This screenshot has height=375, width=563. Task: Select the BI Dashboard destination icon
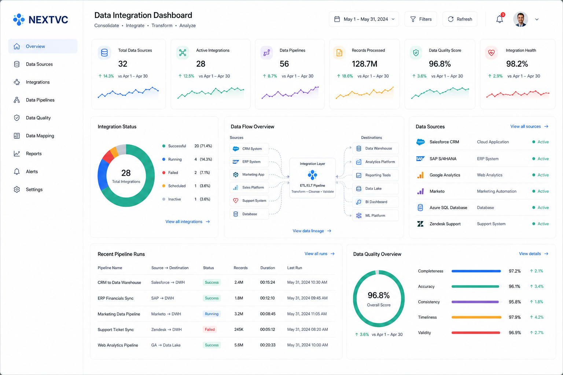coord(359,202)
